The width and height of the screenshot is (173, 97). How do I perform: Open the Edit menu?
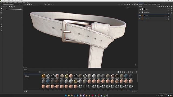coord(4,2)
